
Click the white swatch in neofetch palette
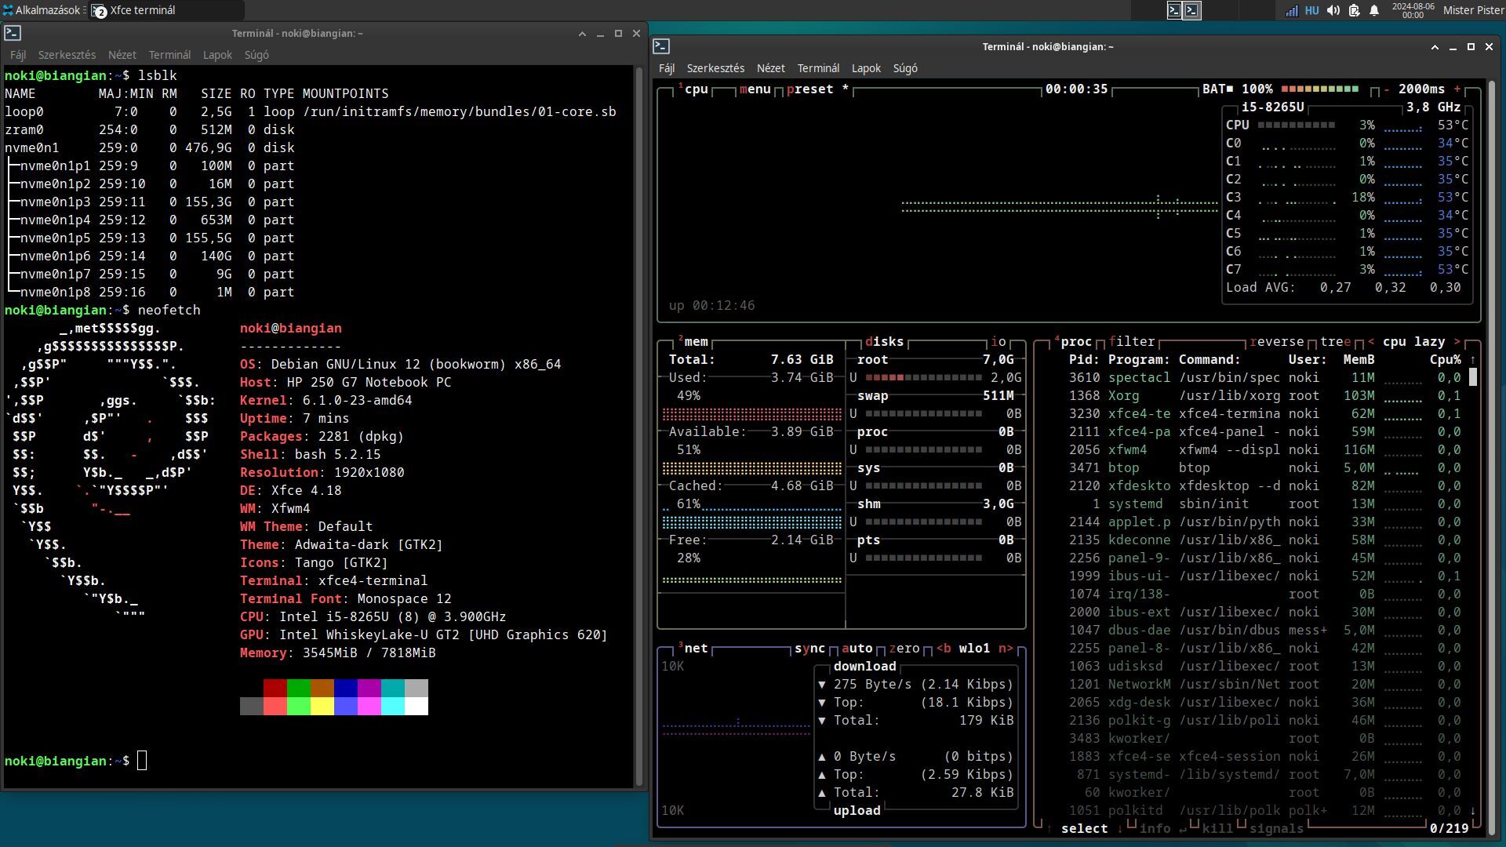click(416, 707)
